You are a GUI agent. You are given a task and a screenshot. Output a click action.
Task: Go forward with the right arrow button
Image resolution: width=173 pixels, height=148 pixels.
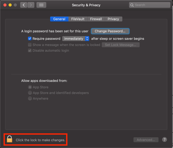[x=31, y=5]
